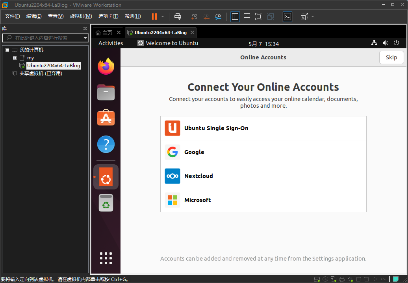The height and width of the screenshot is (283, 408).
Task: Click the CD/DVD drive status icon
Action: (325, 279)
